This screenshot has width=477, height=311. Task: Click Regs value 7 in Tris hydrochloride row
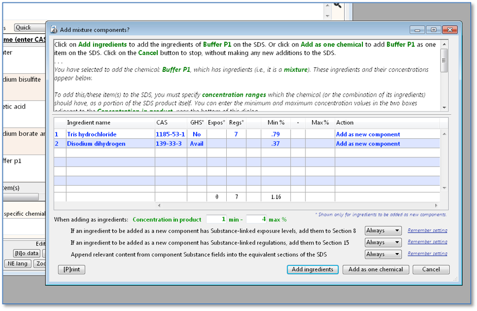click(x=236, y=134)
